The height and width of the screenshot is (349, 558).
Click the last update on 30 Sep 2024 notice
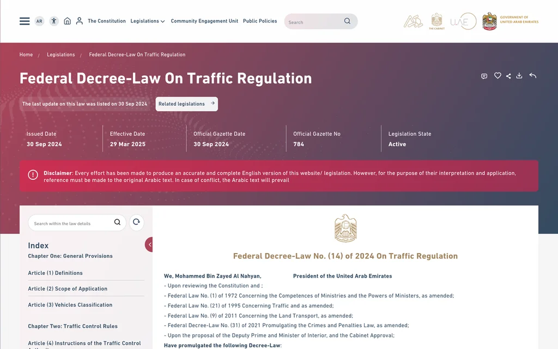coord(84,104)
